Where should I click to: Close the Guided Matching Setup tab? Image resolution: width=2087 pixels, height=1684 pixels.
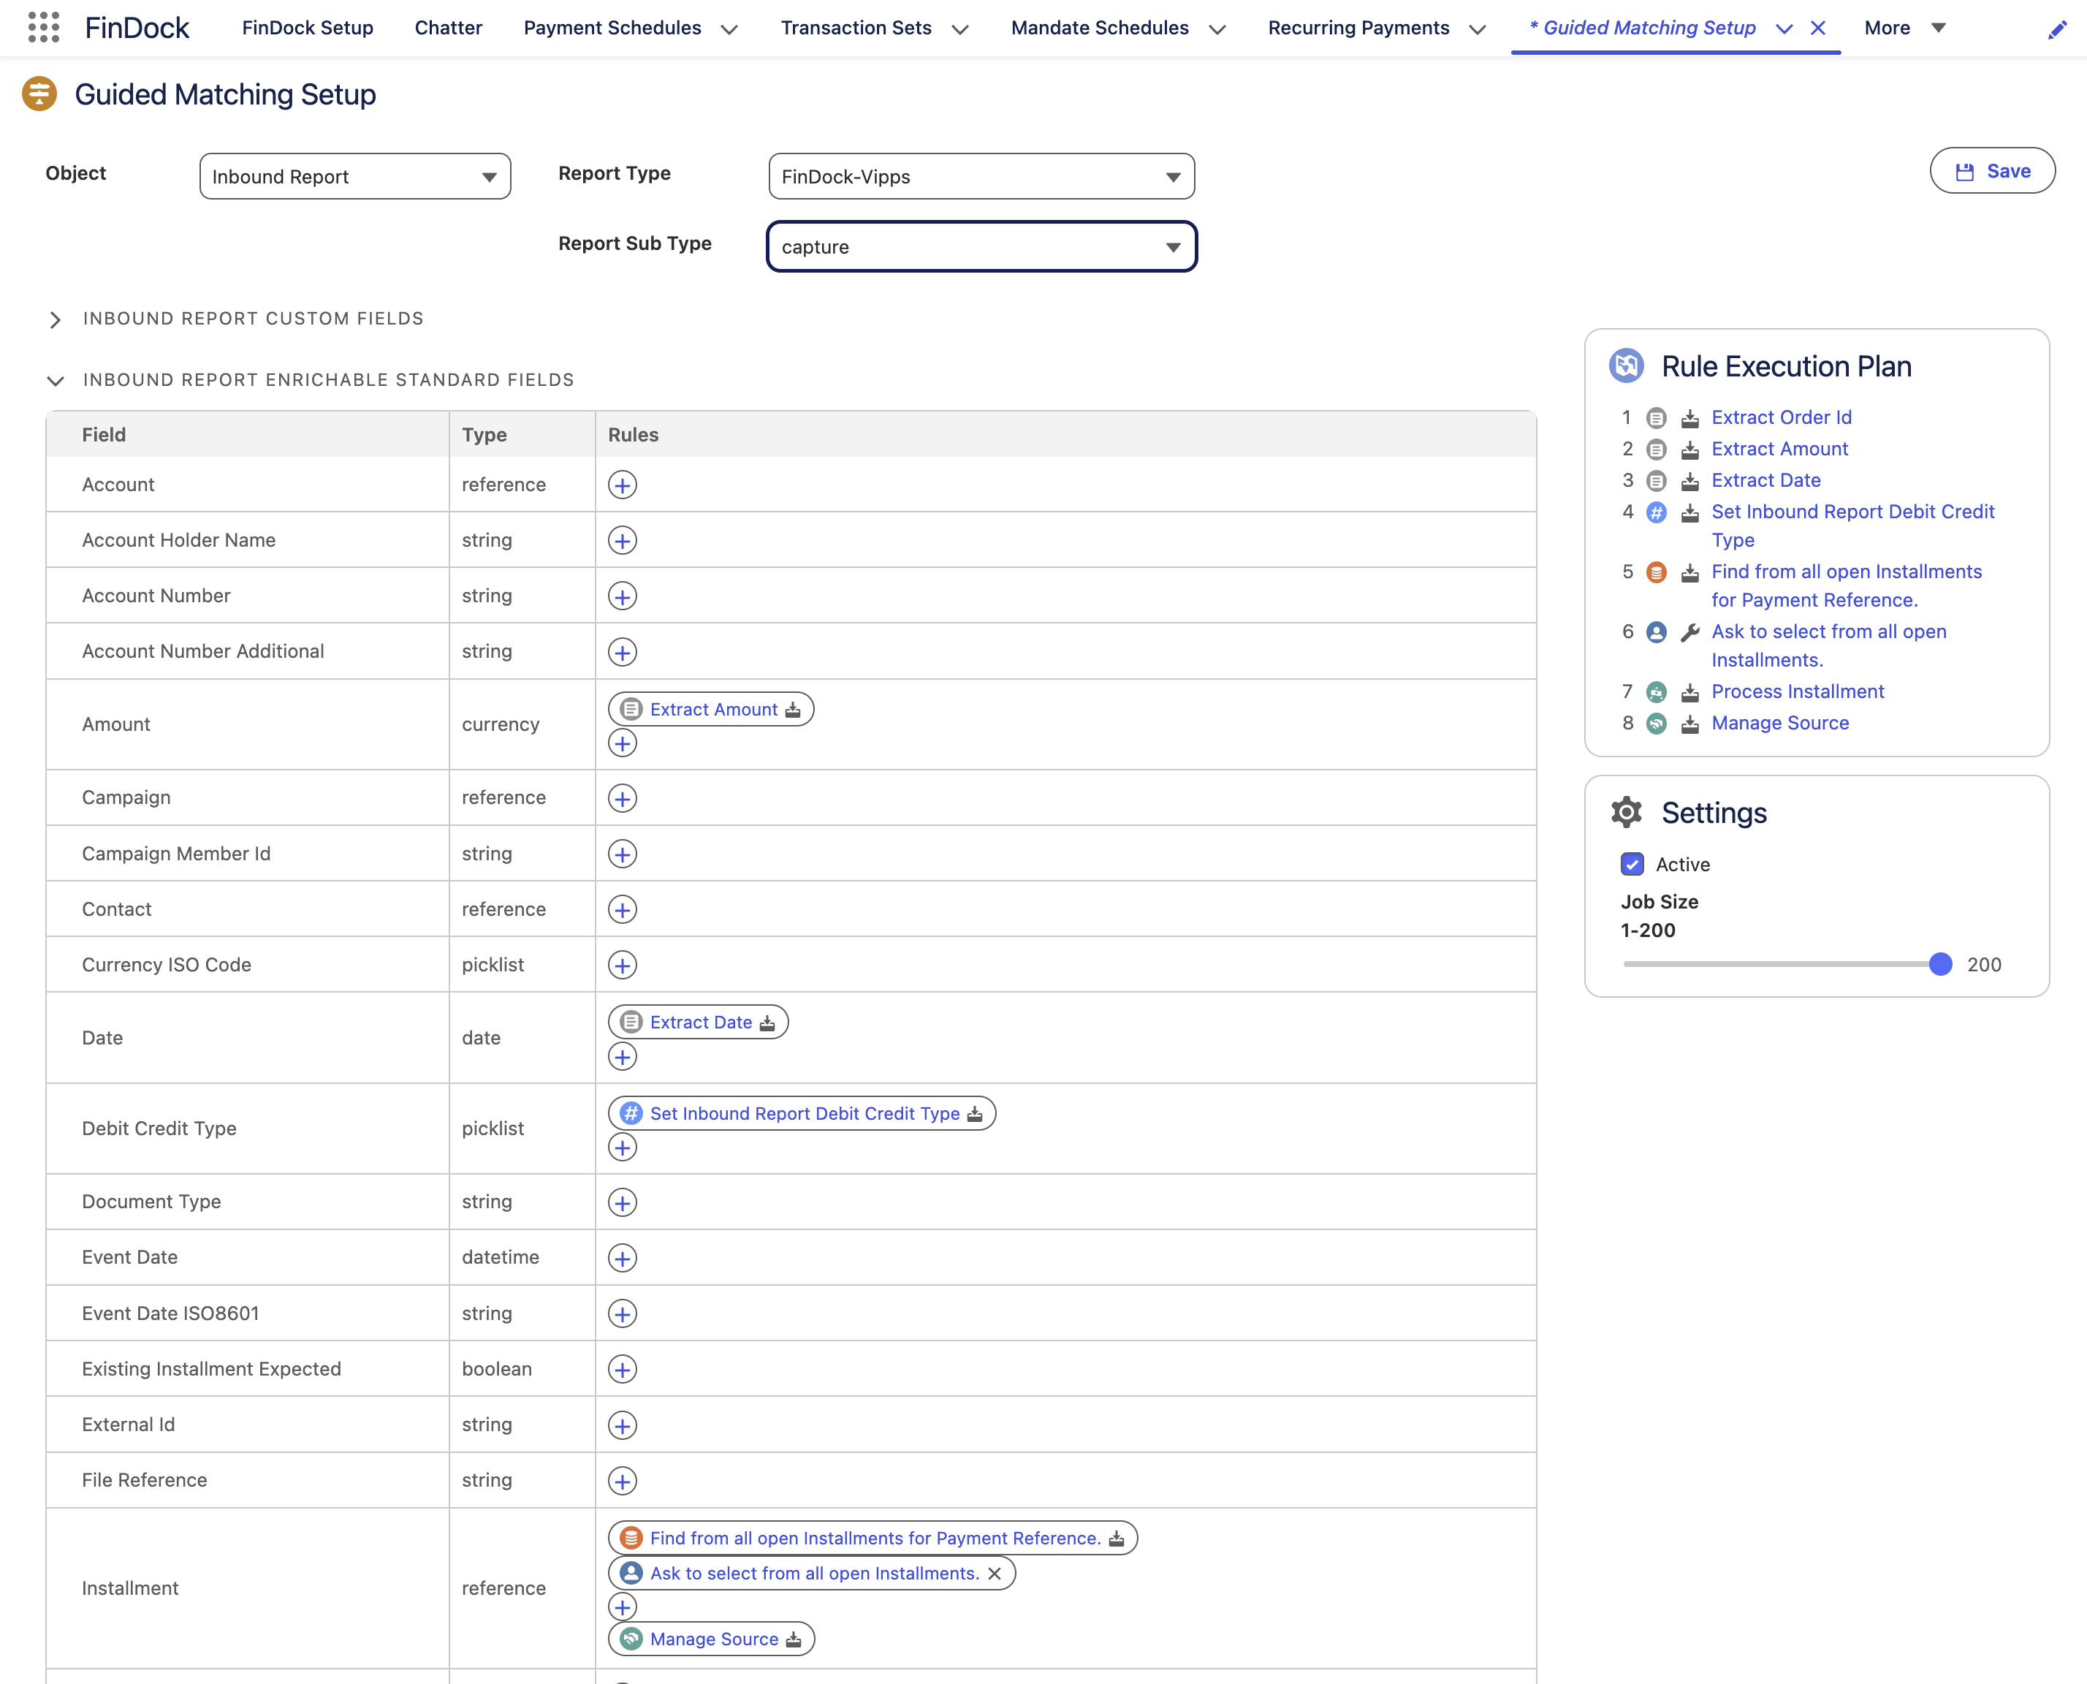tap(1818, 28)
